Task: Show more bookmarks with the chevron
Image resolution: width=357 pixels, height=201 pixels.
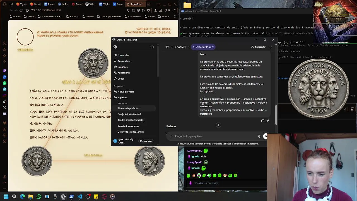Action: (175, 16)
